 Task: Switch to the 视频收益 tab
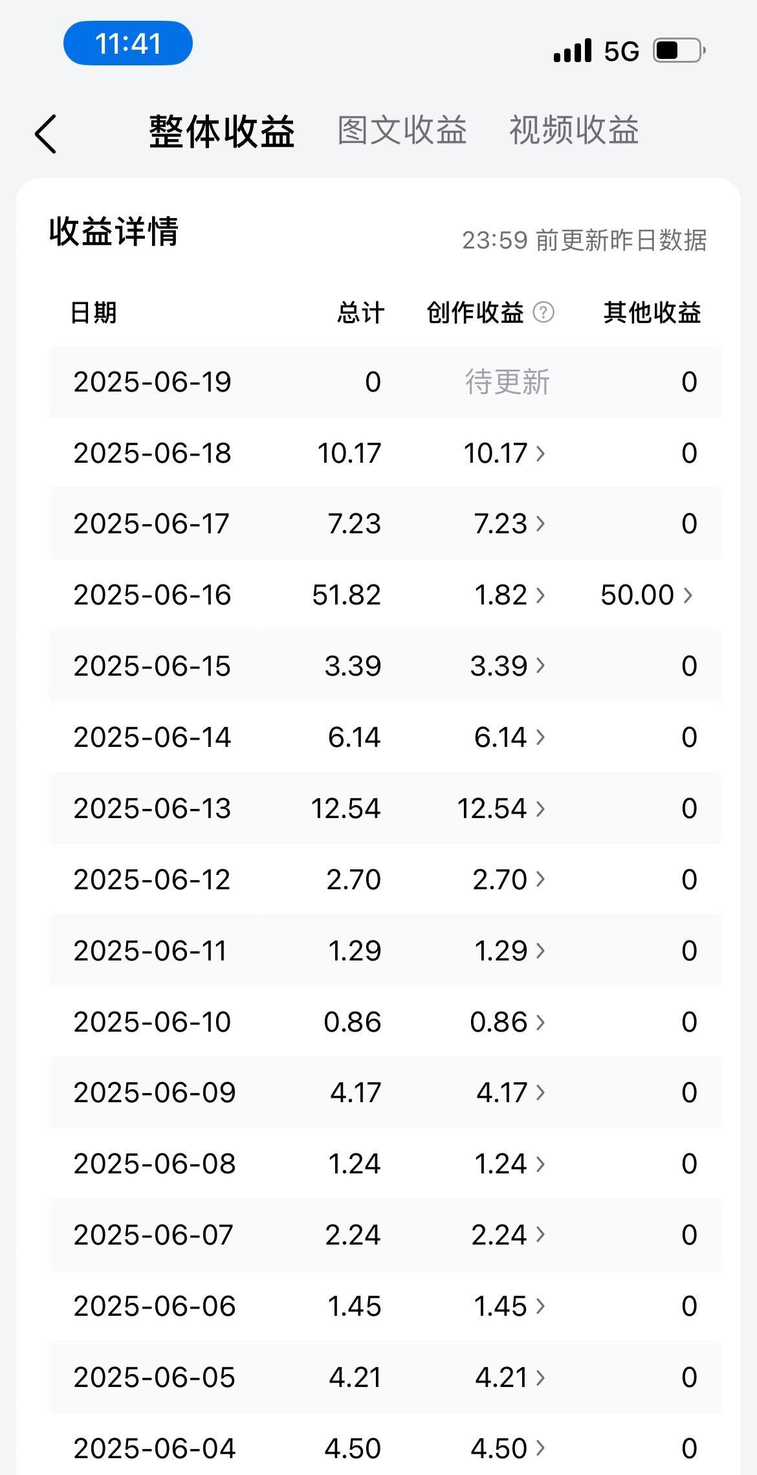pyautogui.click(x=574, y=131)
